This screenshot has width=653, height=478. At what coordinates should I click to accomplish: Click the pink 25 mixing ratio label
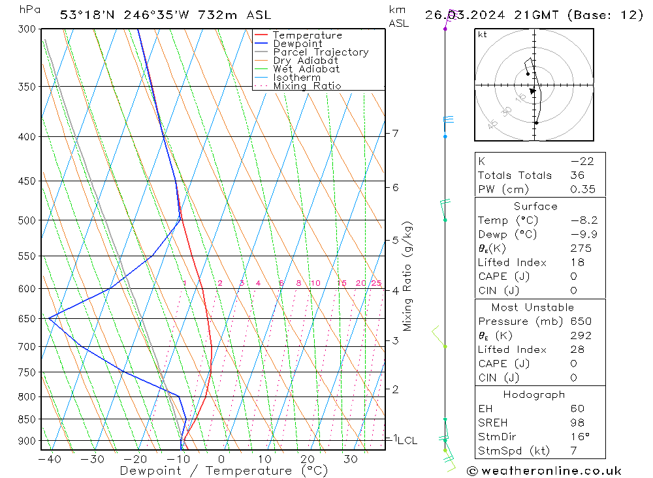[376, 283]
